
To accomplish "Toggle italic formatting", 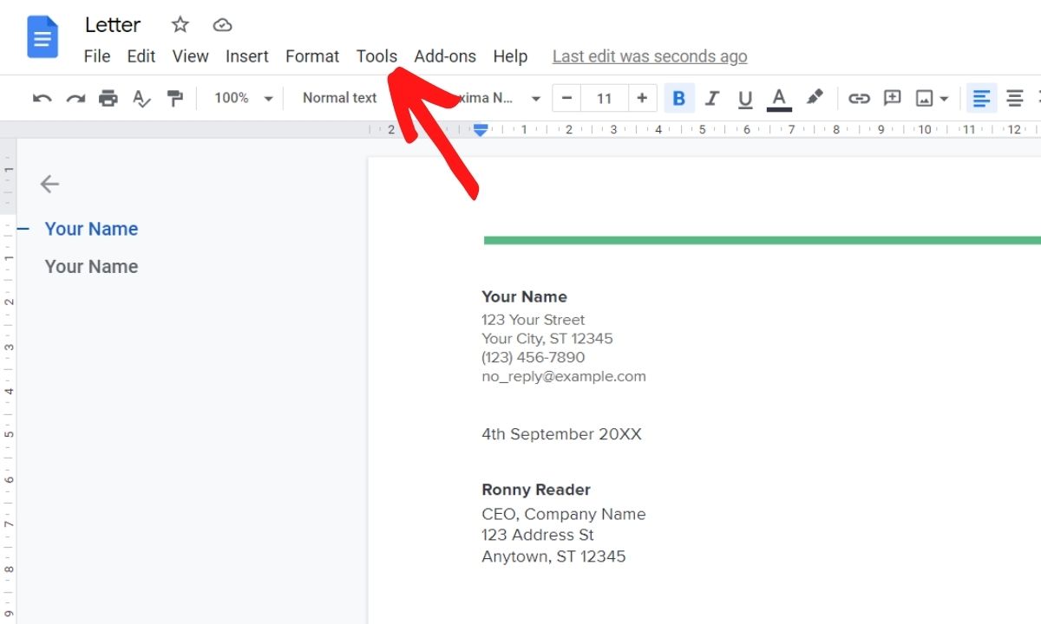I will 712,98.
